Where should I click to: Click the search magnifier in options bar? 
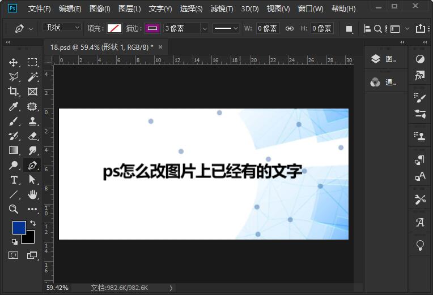pos(377,29)
